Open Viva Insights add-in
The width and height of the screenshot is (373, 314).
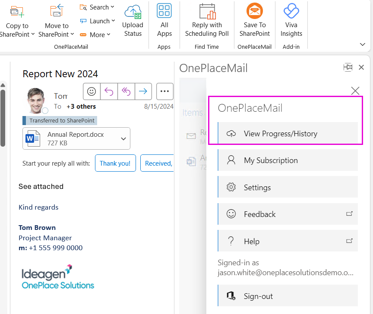(x=291, y=12)
